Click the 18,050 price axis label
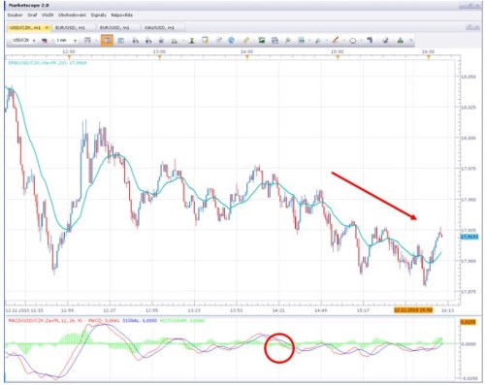 [x=469, y=77]
